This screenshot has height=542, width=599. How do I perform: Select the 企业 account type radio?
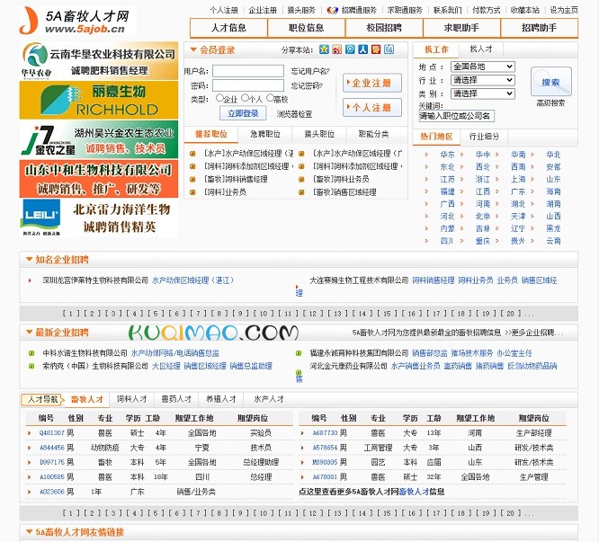coord(219,98)
